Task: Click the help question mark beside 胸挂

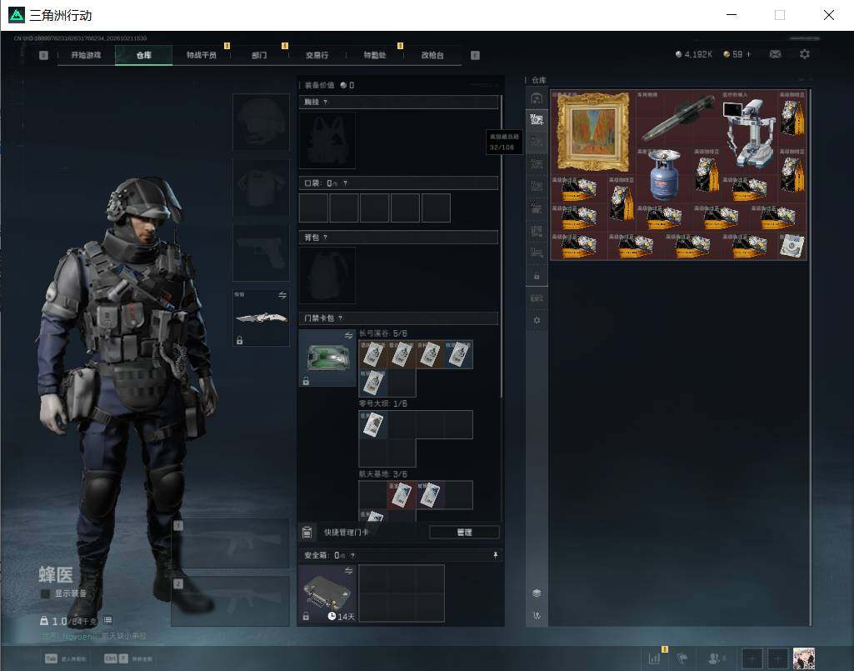Action: [325, 102]
